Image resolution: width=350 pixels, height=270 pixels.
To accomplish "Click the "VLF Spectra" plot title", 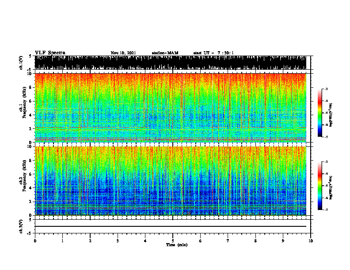I will tap(50, 53).
